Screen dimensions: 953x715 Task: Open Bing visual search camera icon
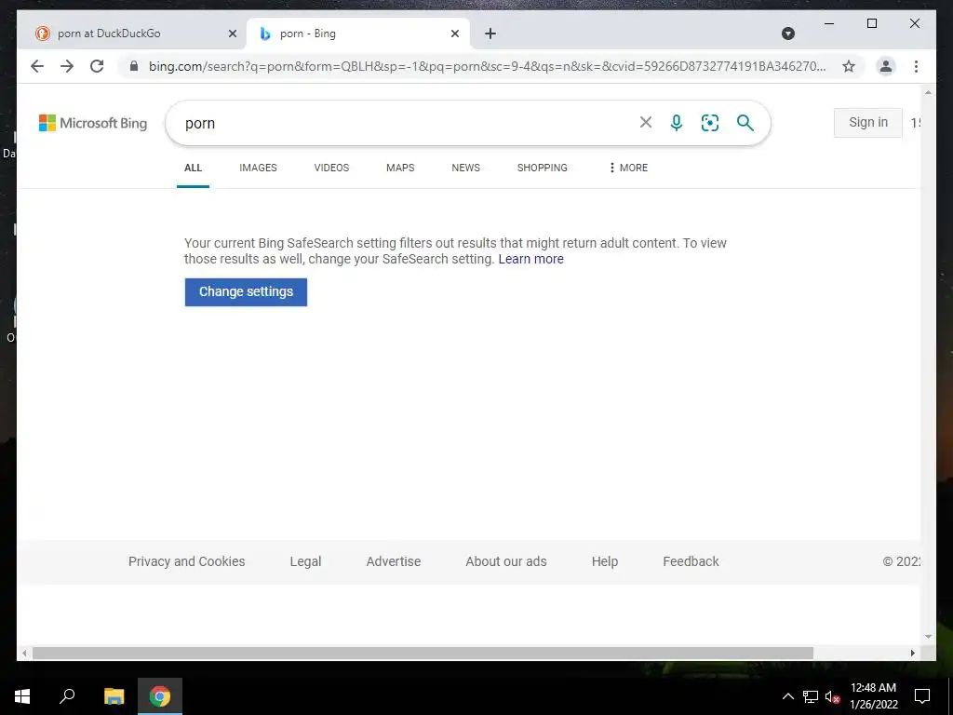pyautogui.click(x=710, y=123)
